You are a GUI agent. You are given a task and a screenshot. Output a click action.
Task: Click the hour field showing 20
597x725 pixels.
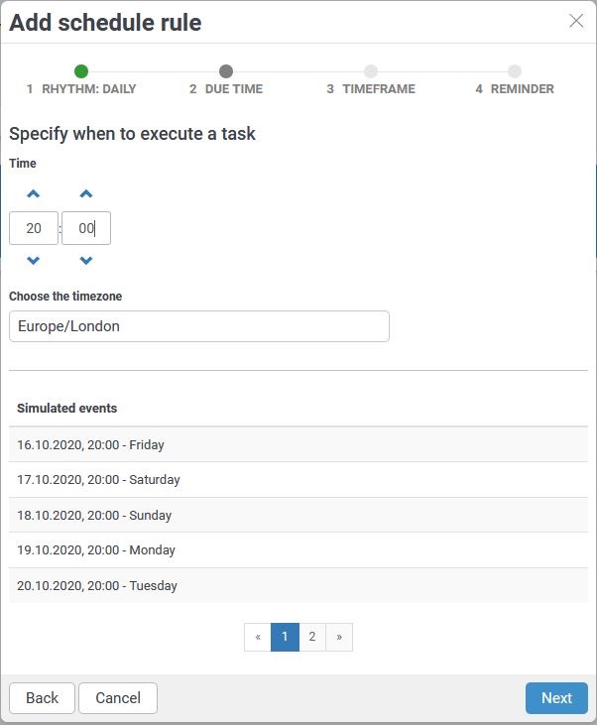[x=34, y=228]
